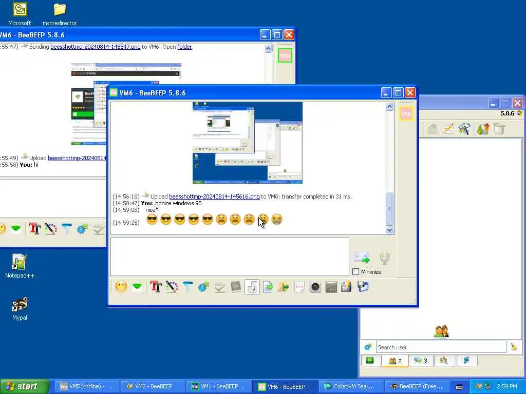Click the blue gears icon in the back chat window
This screenshot has width=526, height=394.
click(x=82, y=228)
